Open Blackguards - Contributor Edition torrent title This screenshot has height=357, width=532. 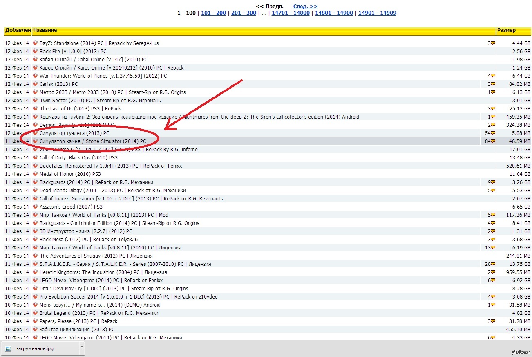119,223
